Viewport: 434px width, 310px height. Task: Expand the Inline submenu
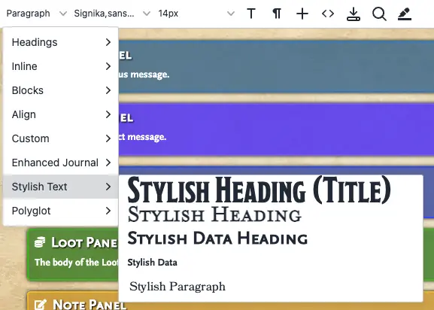point(61,66)
